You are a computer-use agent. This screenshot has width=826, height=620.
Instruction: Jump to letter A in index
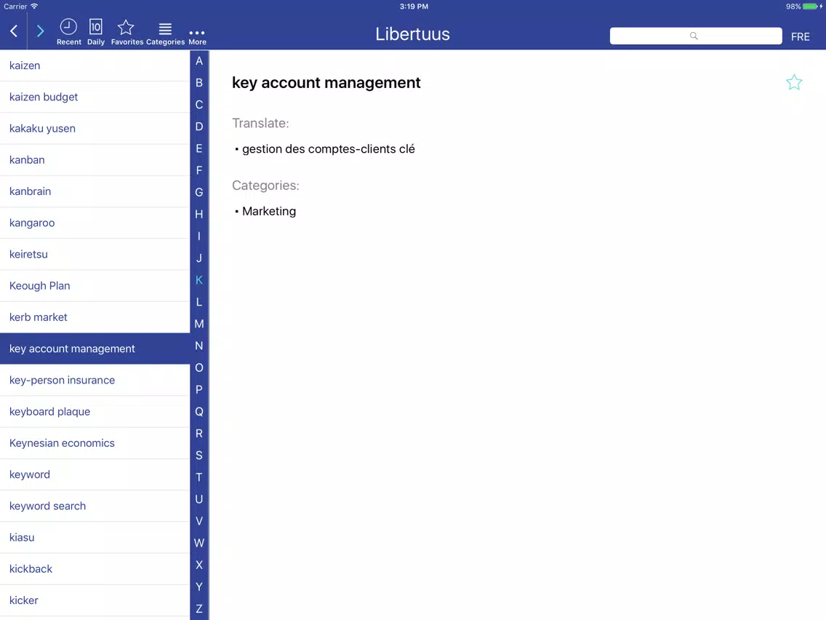tap(199, 60)
